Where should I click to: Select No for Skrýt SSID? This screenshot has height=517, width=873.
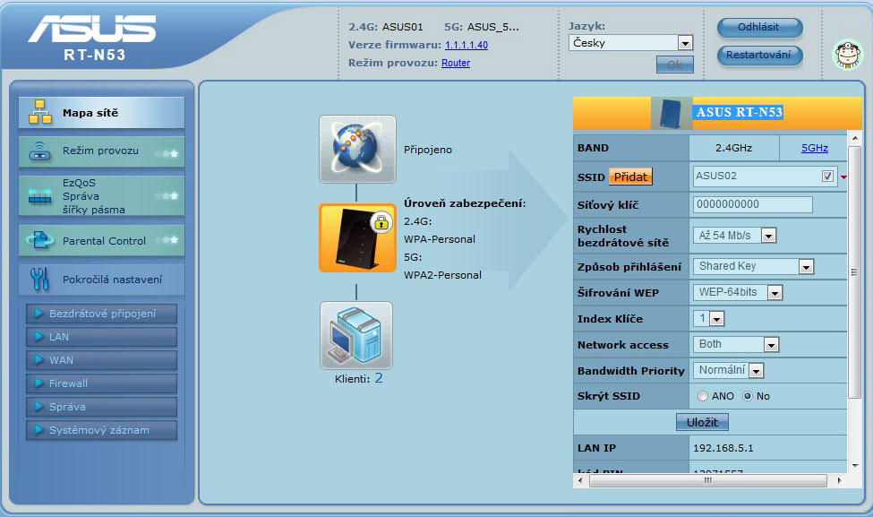[748, 396]
